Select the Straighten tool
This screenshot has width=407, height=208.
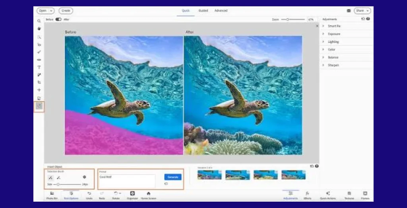click(39, 60)
